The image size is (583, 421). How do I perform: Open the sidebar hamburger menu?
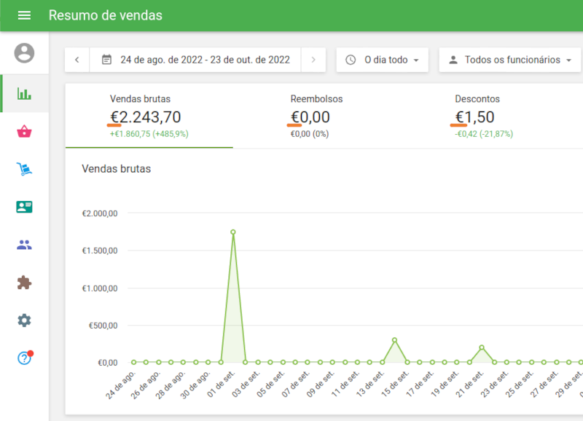[x=24, y=15]
